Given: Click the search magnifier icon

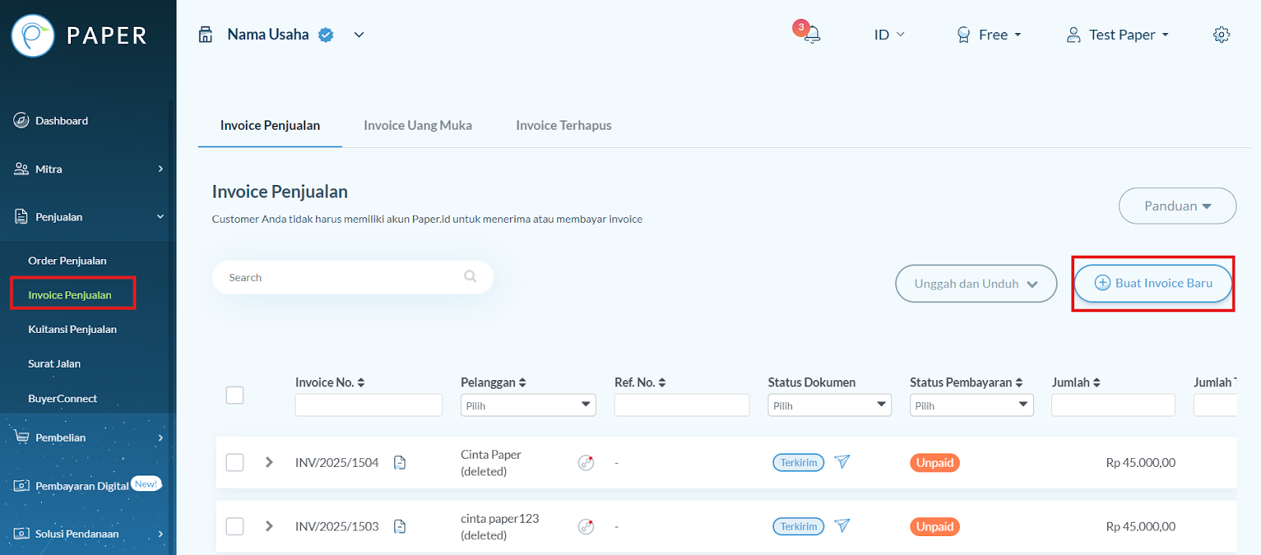Looking at the screenshot, I should 471,277.
